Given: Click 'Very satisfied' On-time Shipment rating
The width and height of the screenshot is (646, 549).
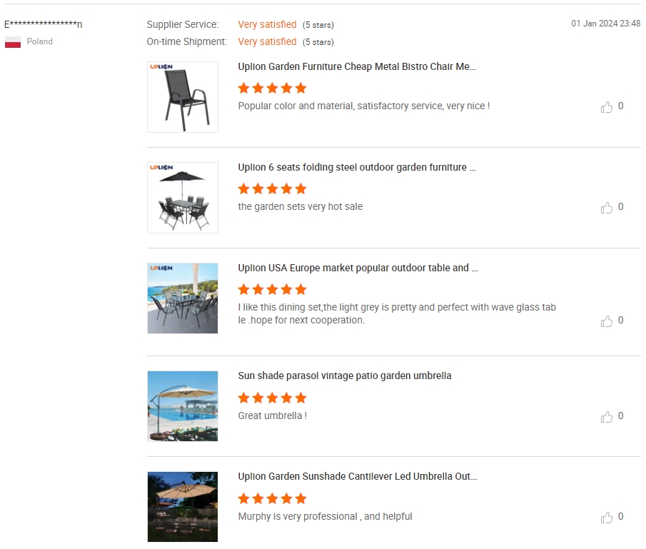Looking at the screenshot, I should click(x=267, y=42).
